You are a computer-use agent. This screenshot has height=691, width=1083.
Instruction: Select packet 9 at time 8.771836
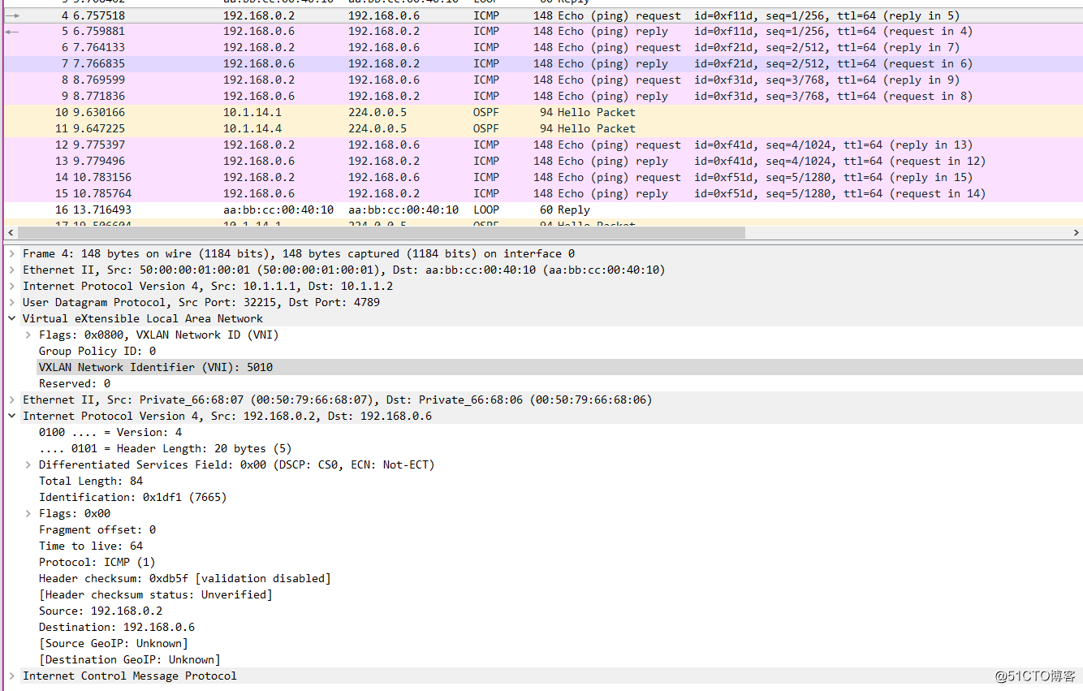tap(542, 97)
